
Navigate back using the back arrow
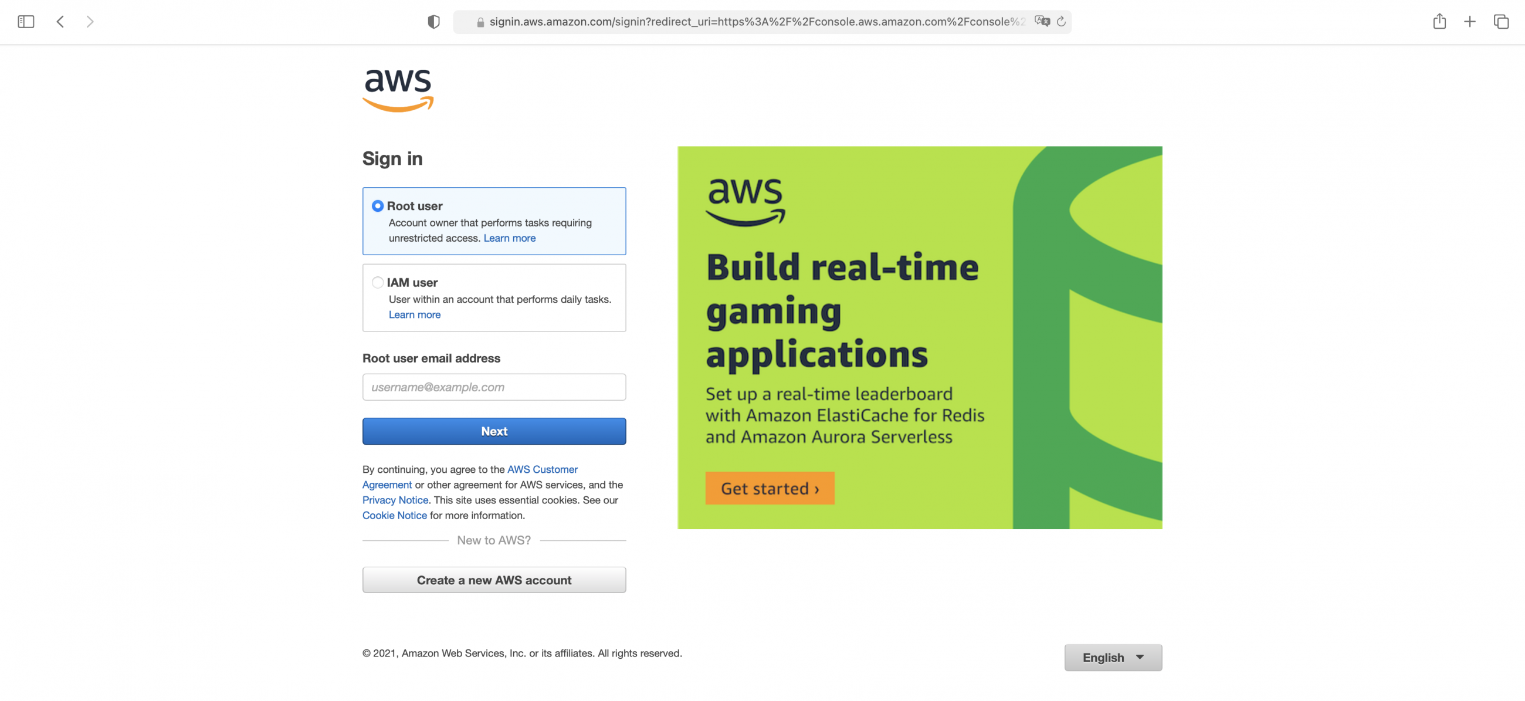60,21
